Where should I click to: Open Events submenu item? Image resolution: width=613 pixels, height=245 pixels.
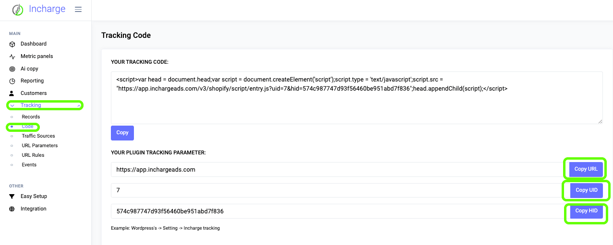tap(29, 165)
